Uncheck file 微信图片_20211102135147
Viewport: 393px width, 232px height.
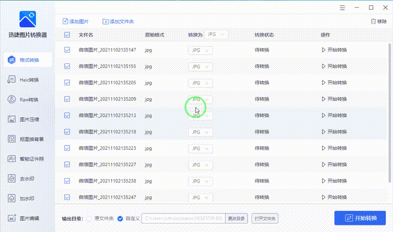[67, 50]
